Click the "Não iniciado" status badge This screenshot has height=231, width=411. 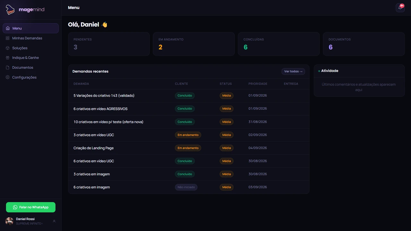click(186, 187)
